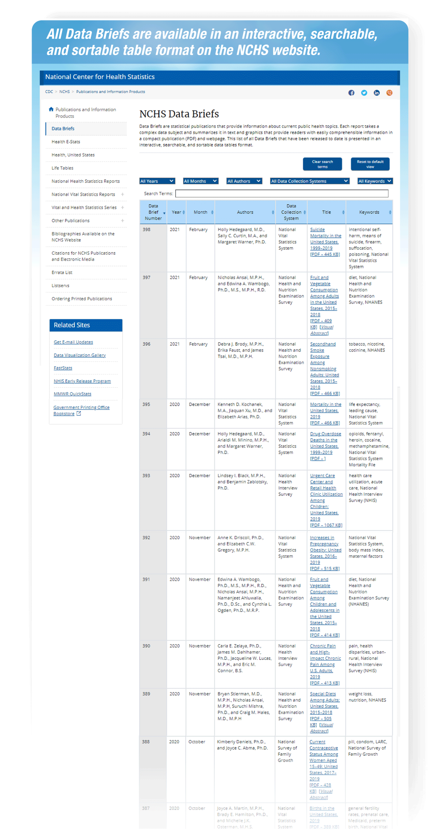Sort by Data Collection System arrows
441x830 pixels.
coord(305,212)
